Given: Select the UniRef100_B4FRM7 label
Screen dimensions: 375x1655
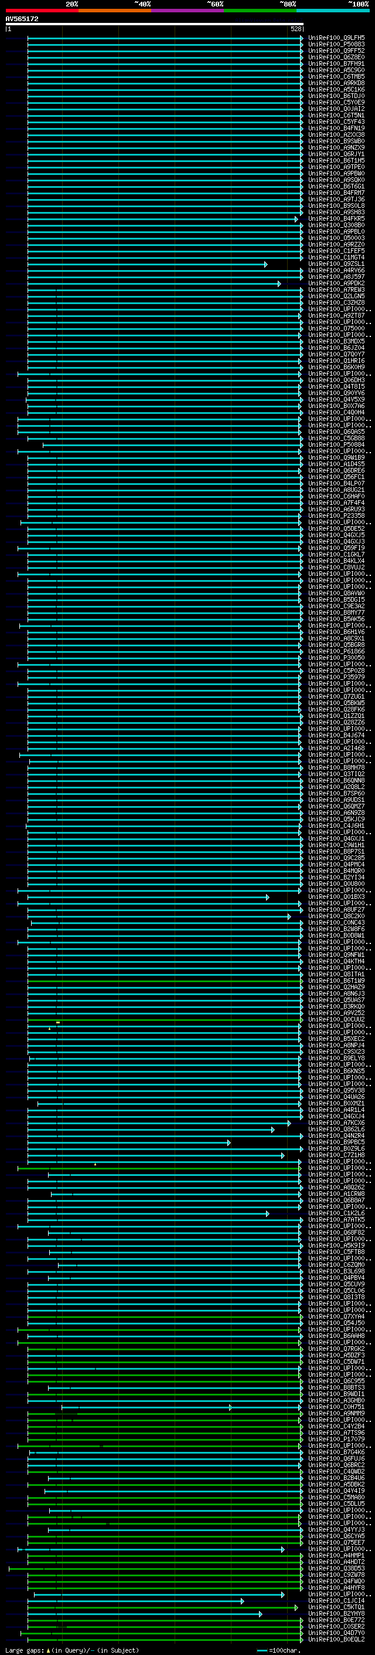Looking at the screenshot, I should [x=336, y=193].
